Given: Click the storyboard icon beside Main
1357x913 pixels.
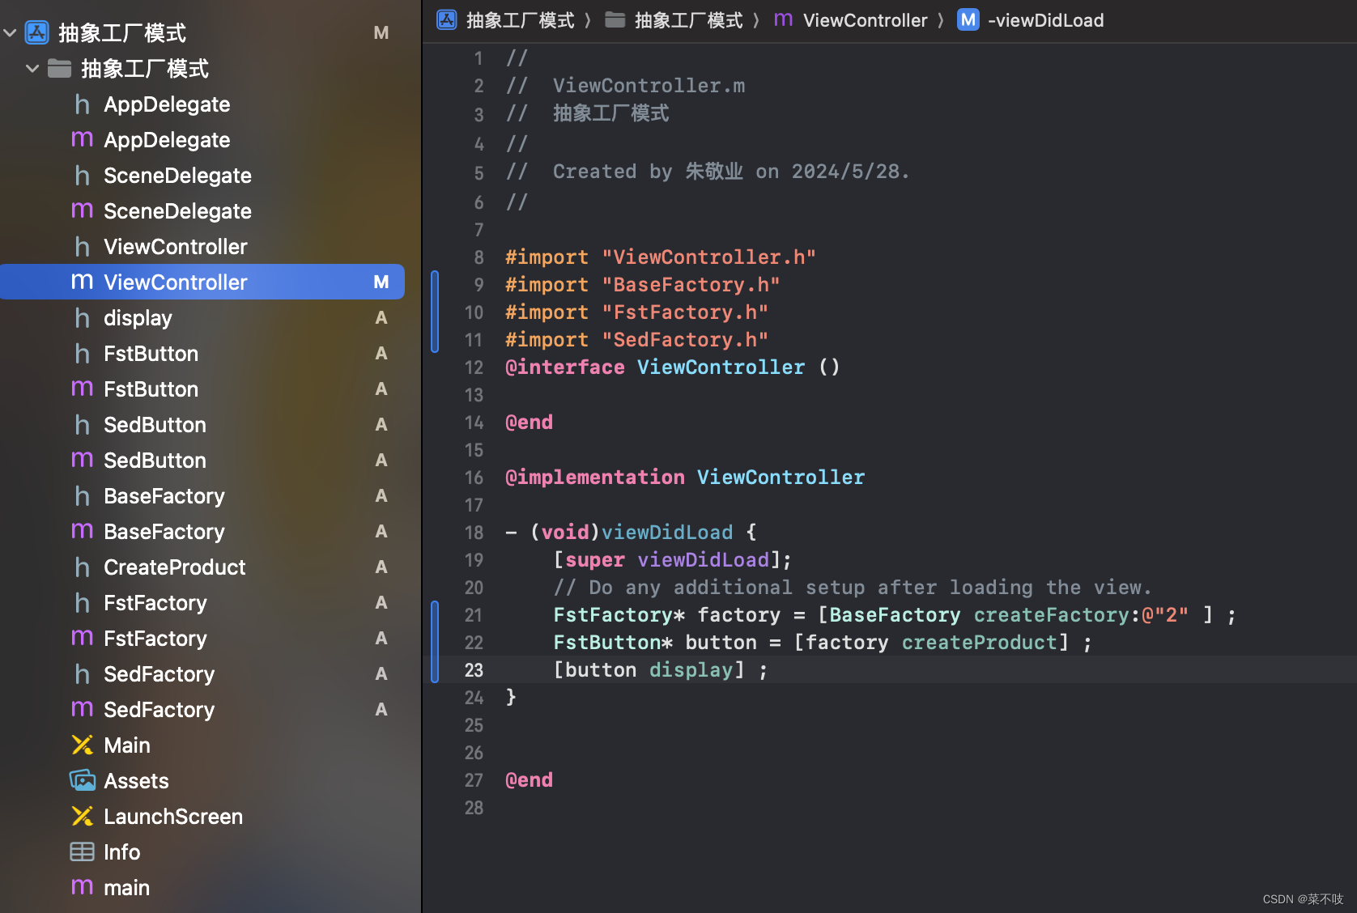Looking at the screenshot, I should click(x=82, y=745).
